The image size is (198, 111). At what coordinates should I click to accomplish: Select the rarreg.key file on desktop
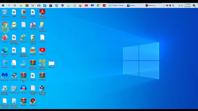click(x=42, y=38)
